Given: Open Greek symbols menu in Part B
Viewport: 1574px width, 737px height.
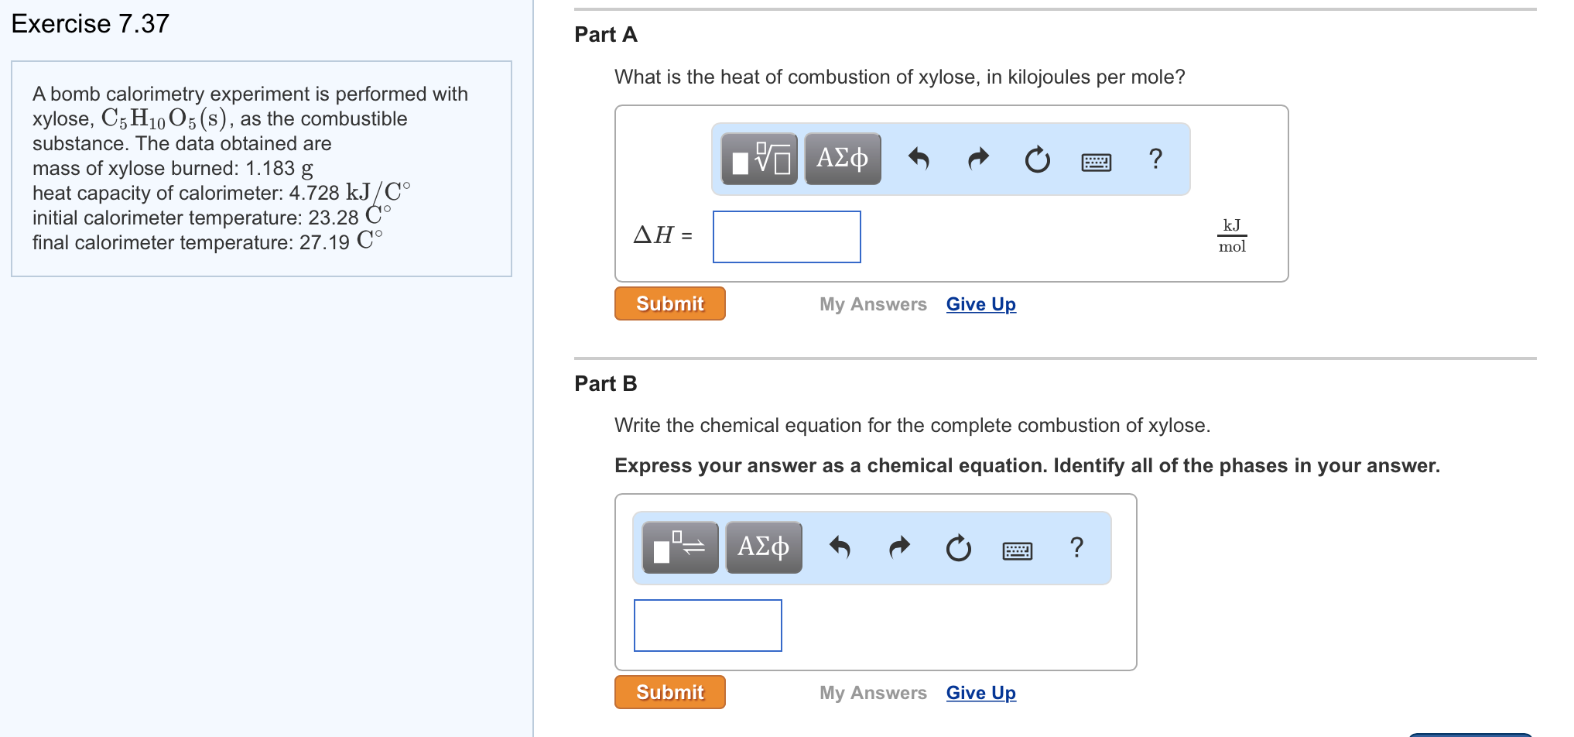Looking at the screenshot, I should pos(763,547).
